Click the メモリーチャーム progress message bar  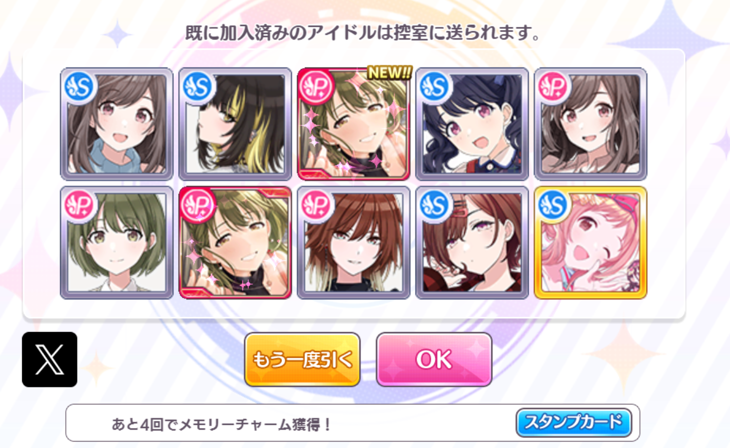tap(353, 423)
